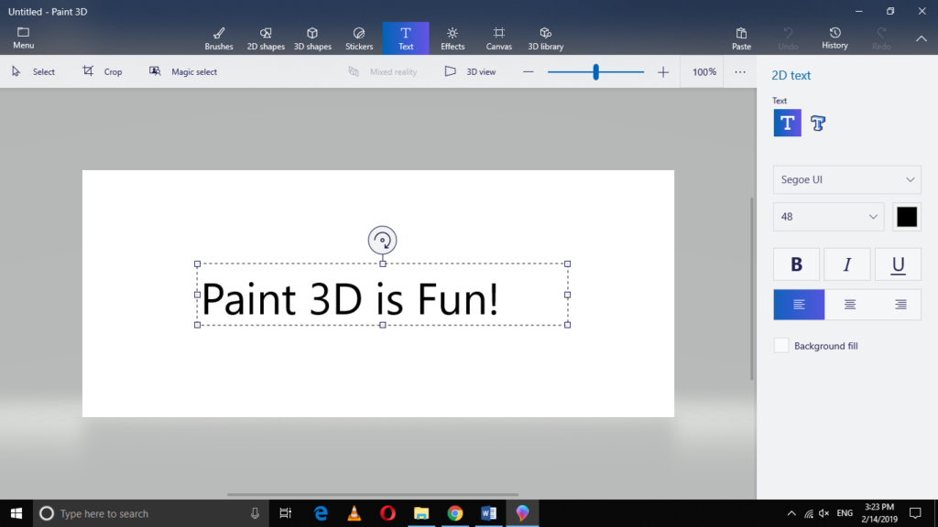
Task: Open Microsoft Word from the taskbar
Action: pyautogui.click(x=489, y=513)
